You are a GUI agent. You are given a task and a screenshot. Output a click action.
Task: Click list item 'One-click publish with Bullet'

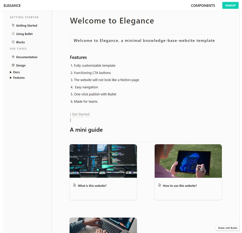click(x=95, y=94)
